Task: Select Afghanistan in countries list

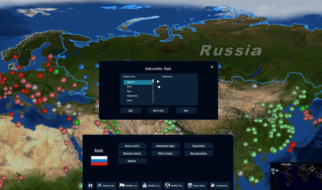Action: tap(138, 82)
